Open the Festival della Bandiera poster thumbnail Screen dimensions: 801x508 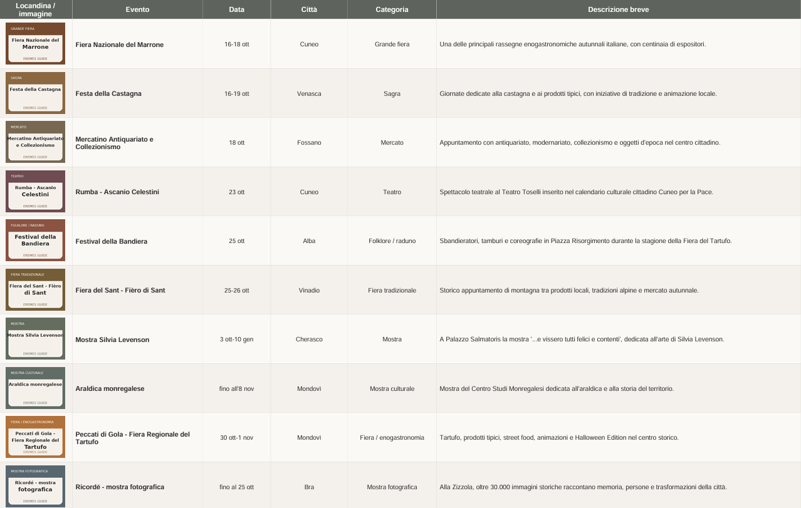coord(36,241)
